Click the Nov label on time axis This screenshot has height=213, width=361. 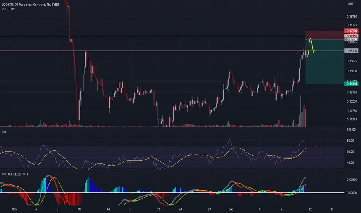click(x=14, y=209)
